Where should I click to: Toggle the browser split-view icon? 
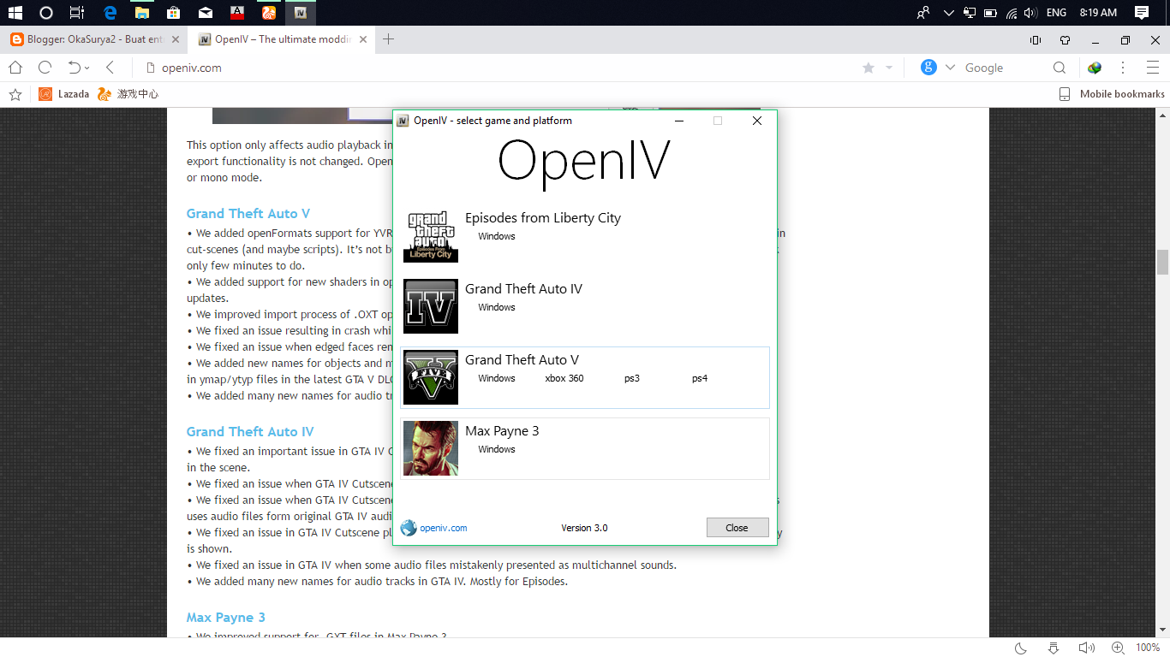[1035, 39]
